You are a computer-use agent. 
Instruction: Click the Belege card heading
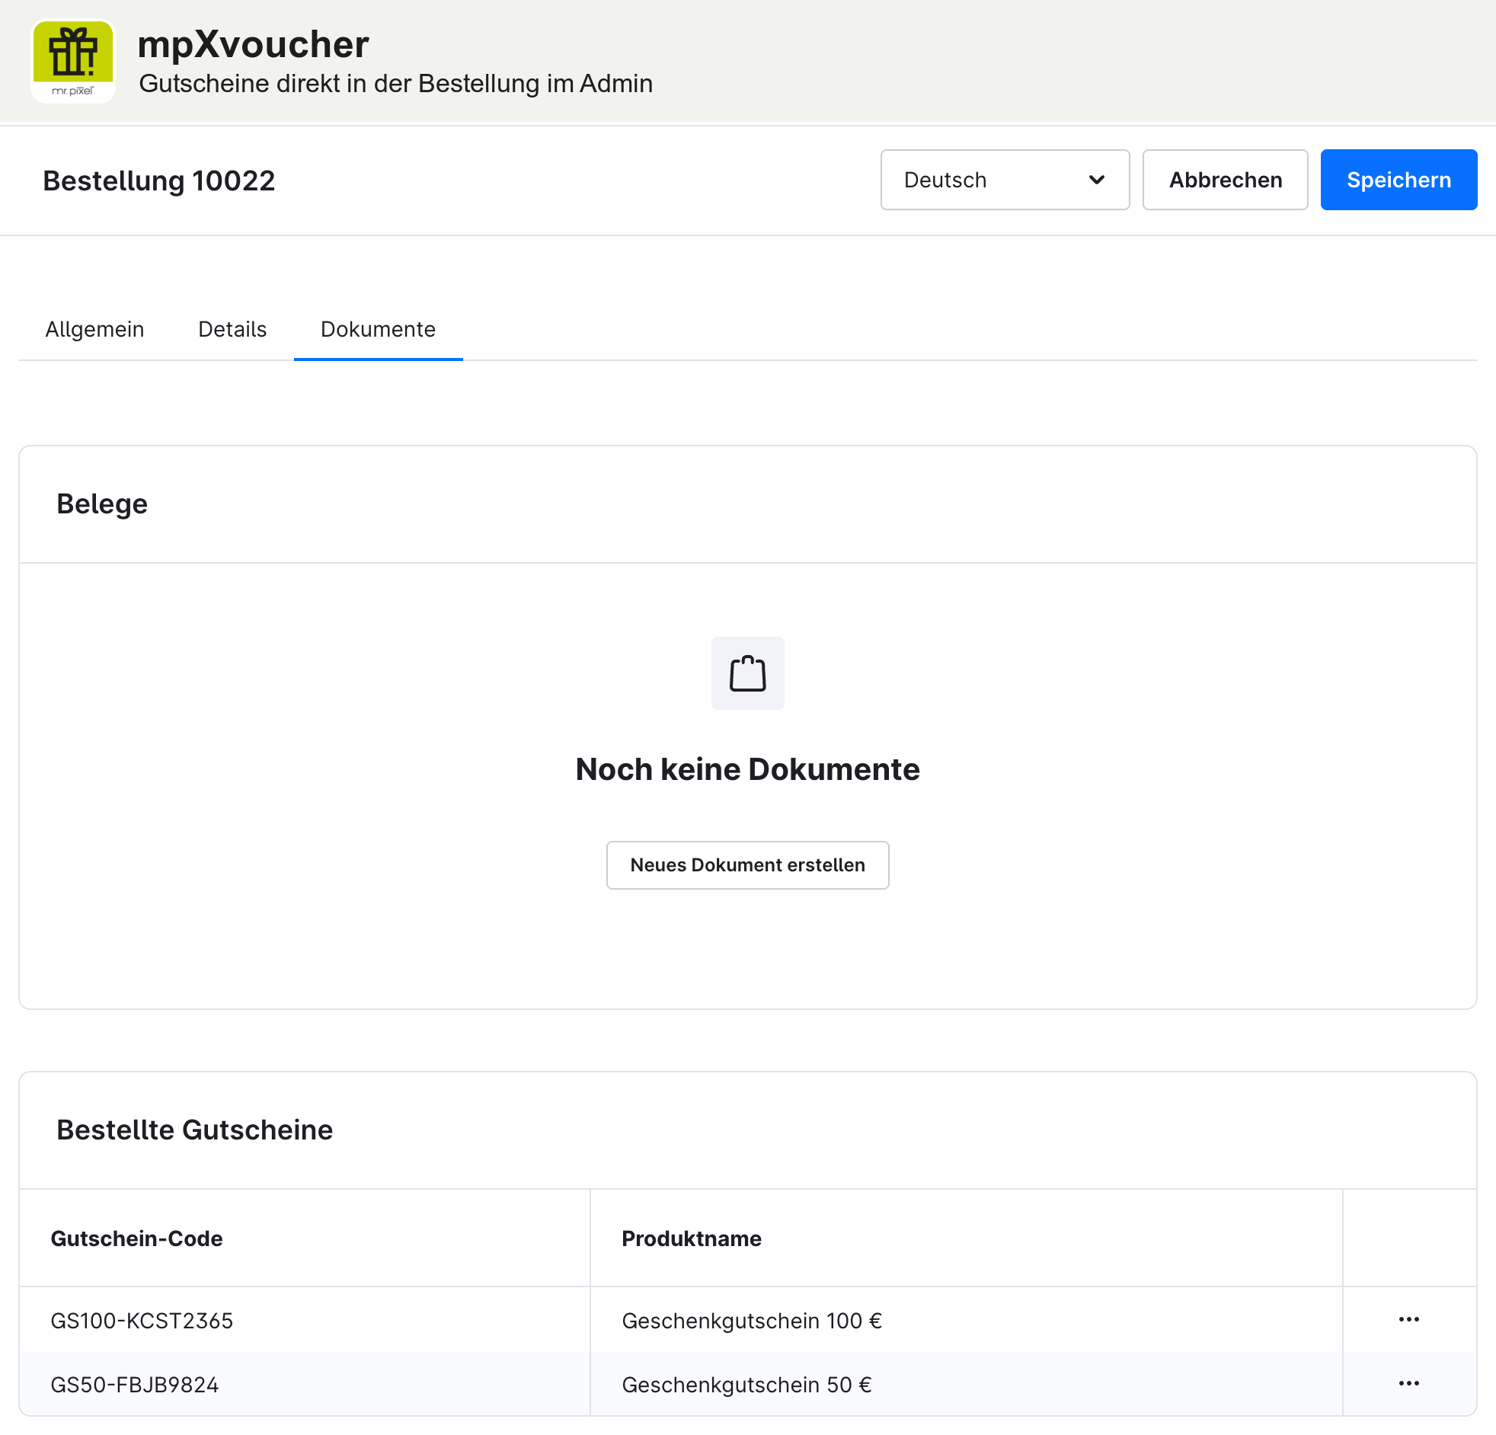click(102, 504)
